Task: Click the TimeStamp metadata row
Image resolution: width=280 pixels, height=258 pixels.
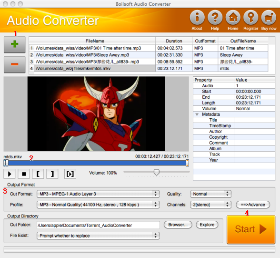Action: pos(234,126)
